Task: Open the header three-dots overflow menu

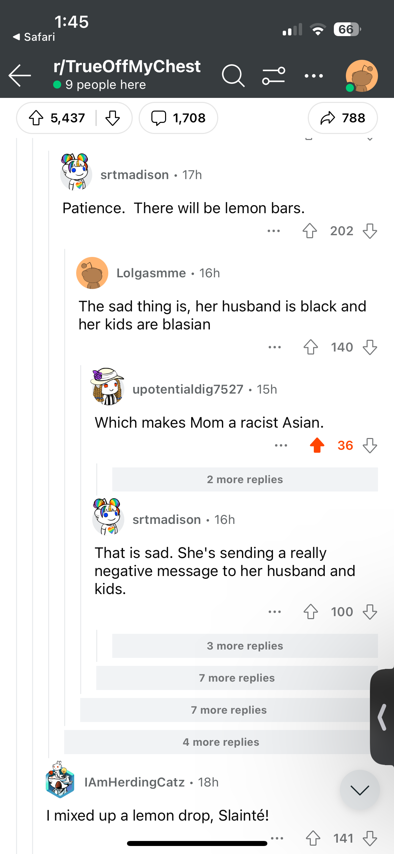Action: pos(314,76)
